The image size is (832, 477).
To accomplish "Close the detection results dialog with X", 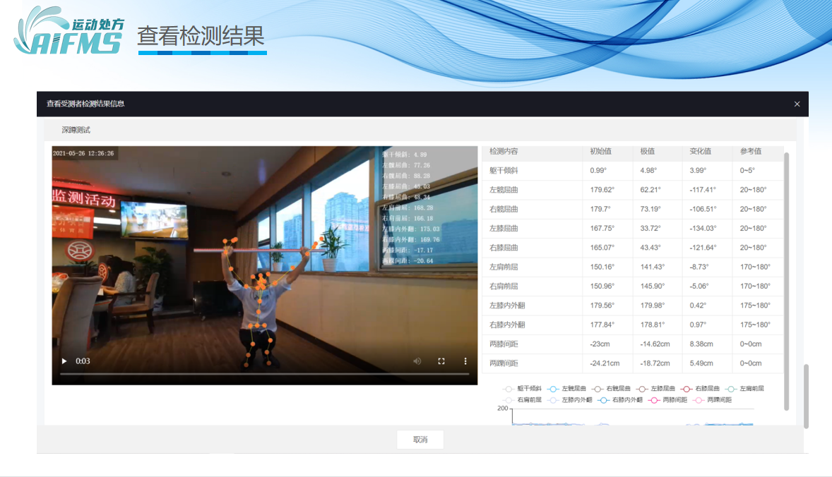I will tap(797, 104).
